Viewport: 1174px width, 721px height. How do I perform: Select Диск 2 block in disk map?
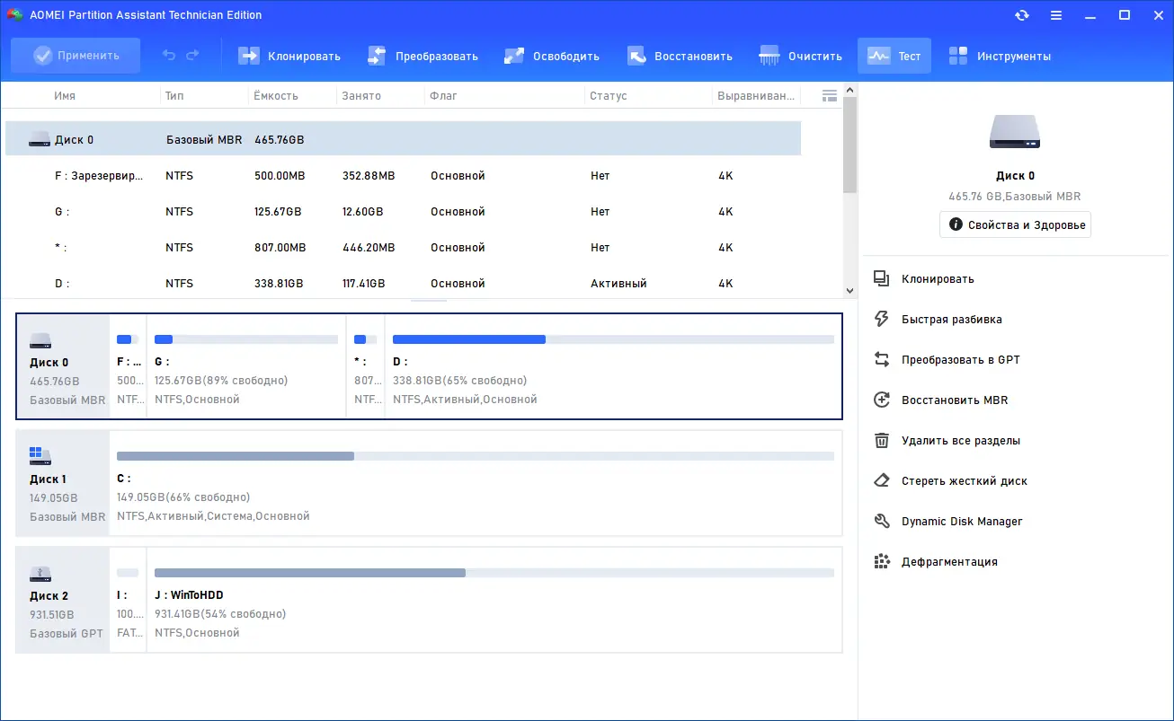(63, 600)
